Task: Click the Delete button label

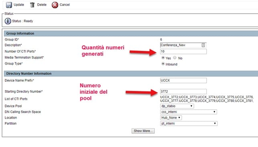Action: click(x=42, y=5)
